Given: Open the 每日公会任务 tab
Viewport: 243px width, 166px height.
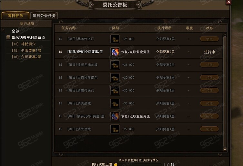Looking at the screenshot, I should [44, 16].
